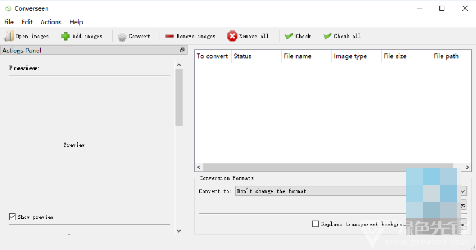Click the Add images label text
476x250 pixels.
pyautogui.click(x=87, y=37)
